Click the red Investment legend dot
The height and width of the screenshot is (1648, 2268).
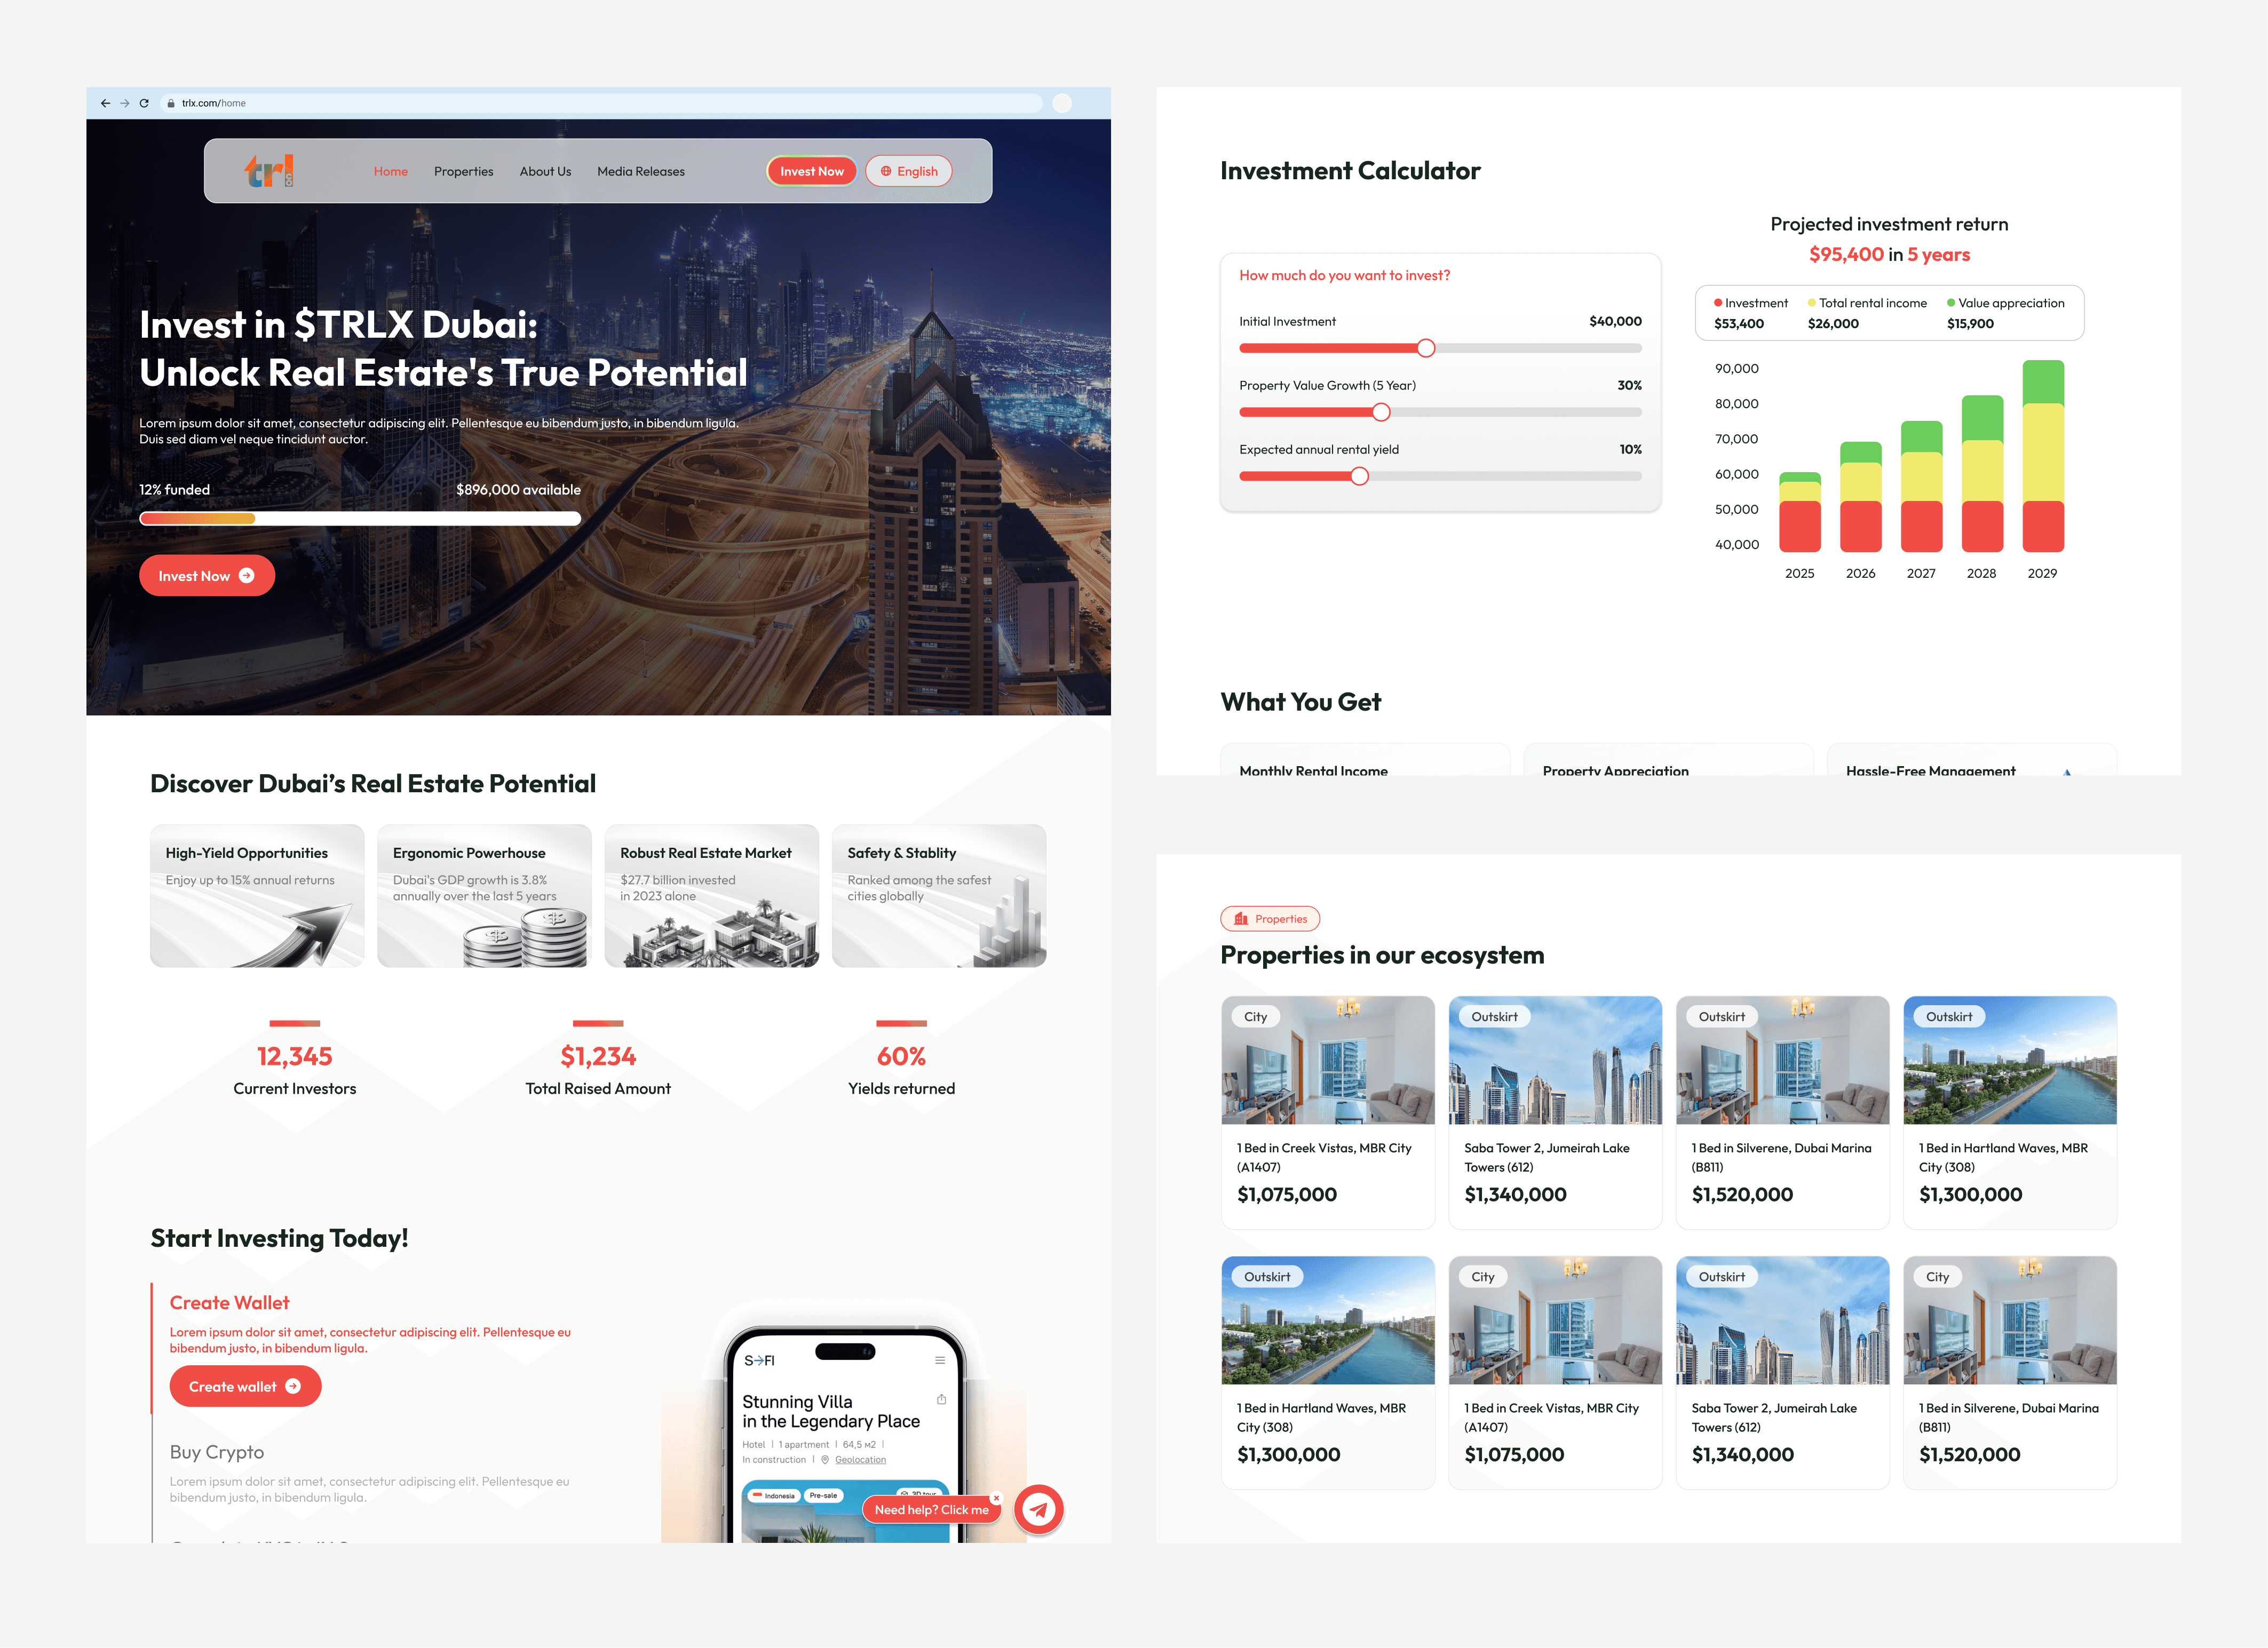pyautogui.click(x=1718, y=303)
